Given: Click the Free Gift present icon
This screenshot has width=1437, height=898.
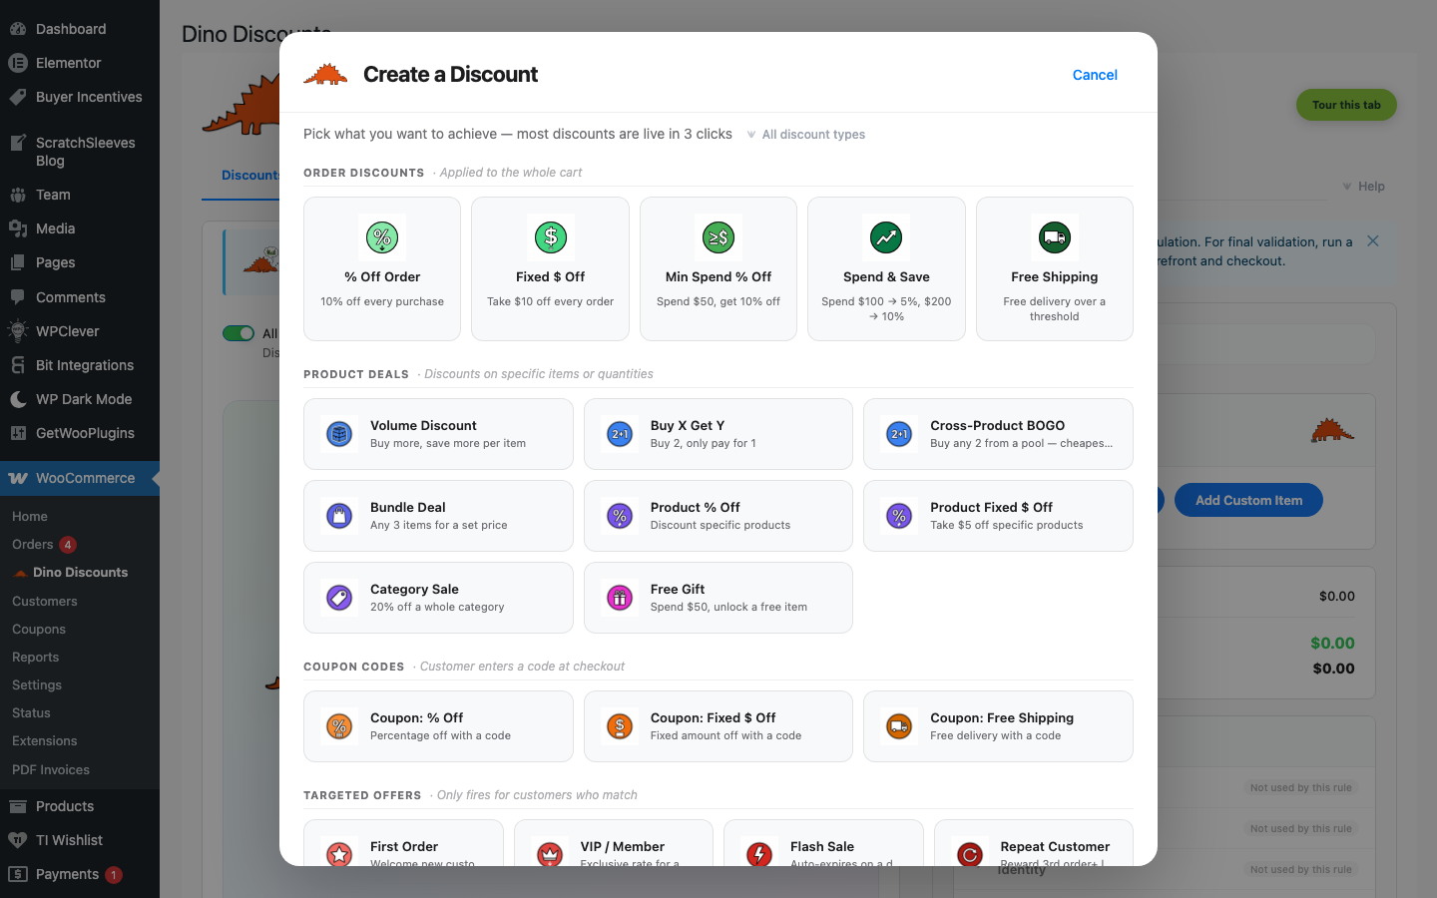Looking at the screenshot, I should point(620,598).
